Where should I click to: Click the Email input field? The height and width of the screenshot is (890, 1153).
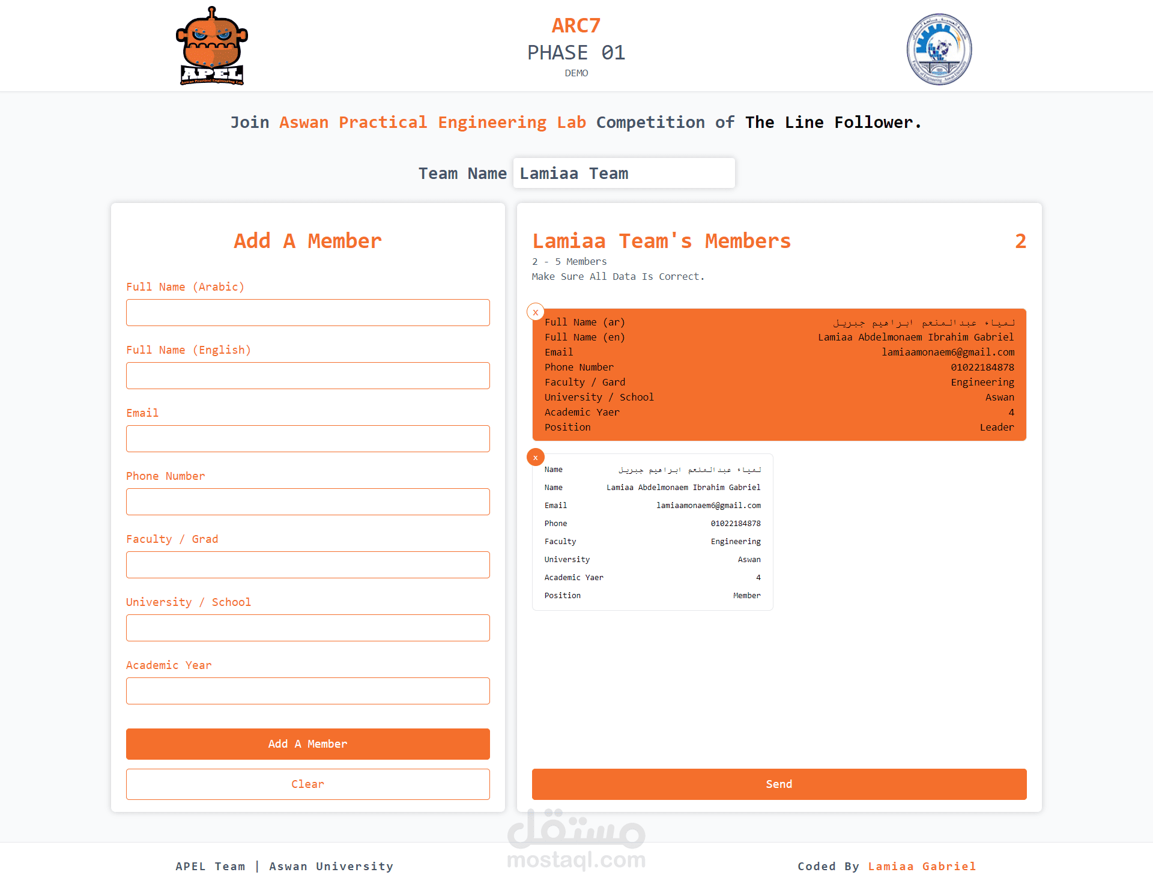(307, 438)
